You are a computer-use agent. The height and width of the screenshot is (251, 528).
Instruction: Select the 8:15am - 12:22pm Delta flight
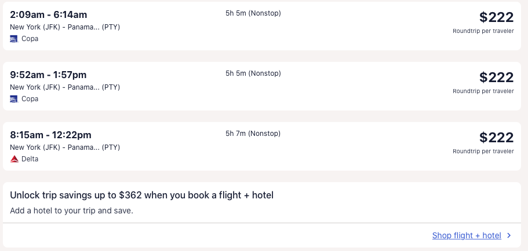(x=51, y=135)
